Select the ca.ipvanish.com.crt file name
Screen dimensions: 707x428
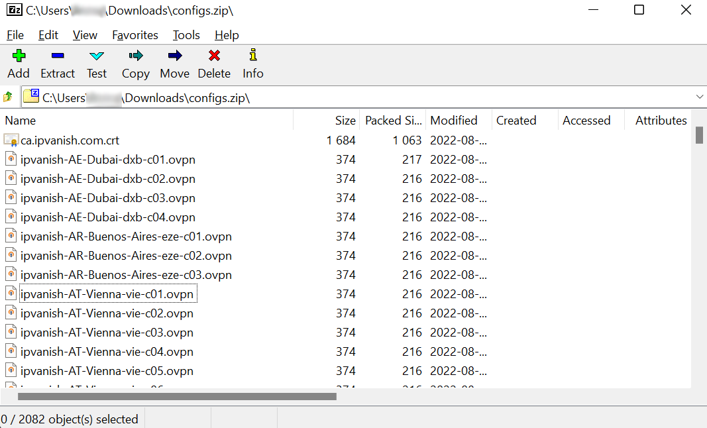click(70, 140)
